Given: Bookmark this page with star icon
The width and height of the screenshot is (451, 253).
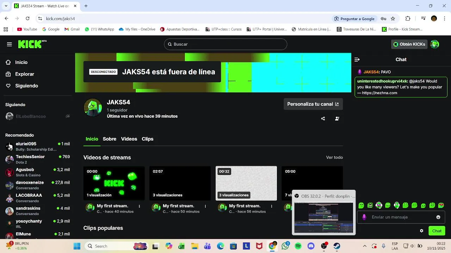Looking at the screenshot, I should [393, 19].
